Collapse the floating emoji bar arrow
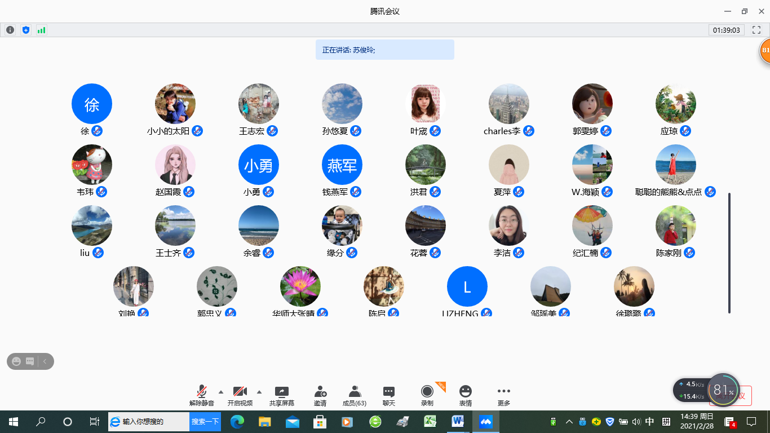This screenshot has height=433, width=770. [45, 361]
